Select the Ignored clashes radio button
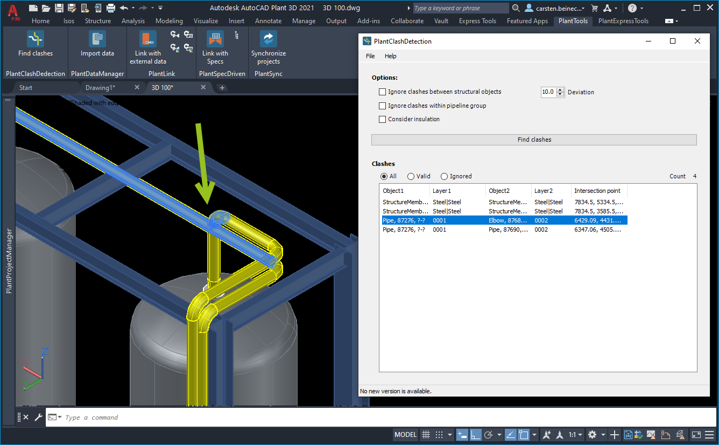This screenshot has height=445, width=719. (x=444, y=176)
